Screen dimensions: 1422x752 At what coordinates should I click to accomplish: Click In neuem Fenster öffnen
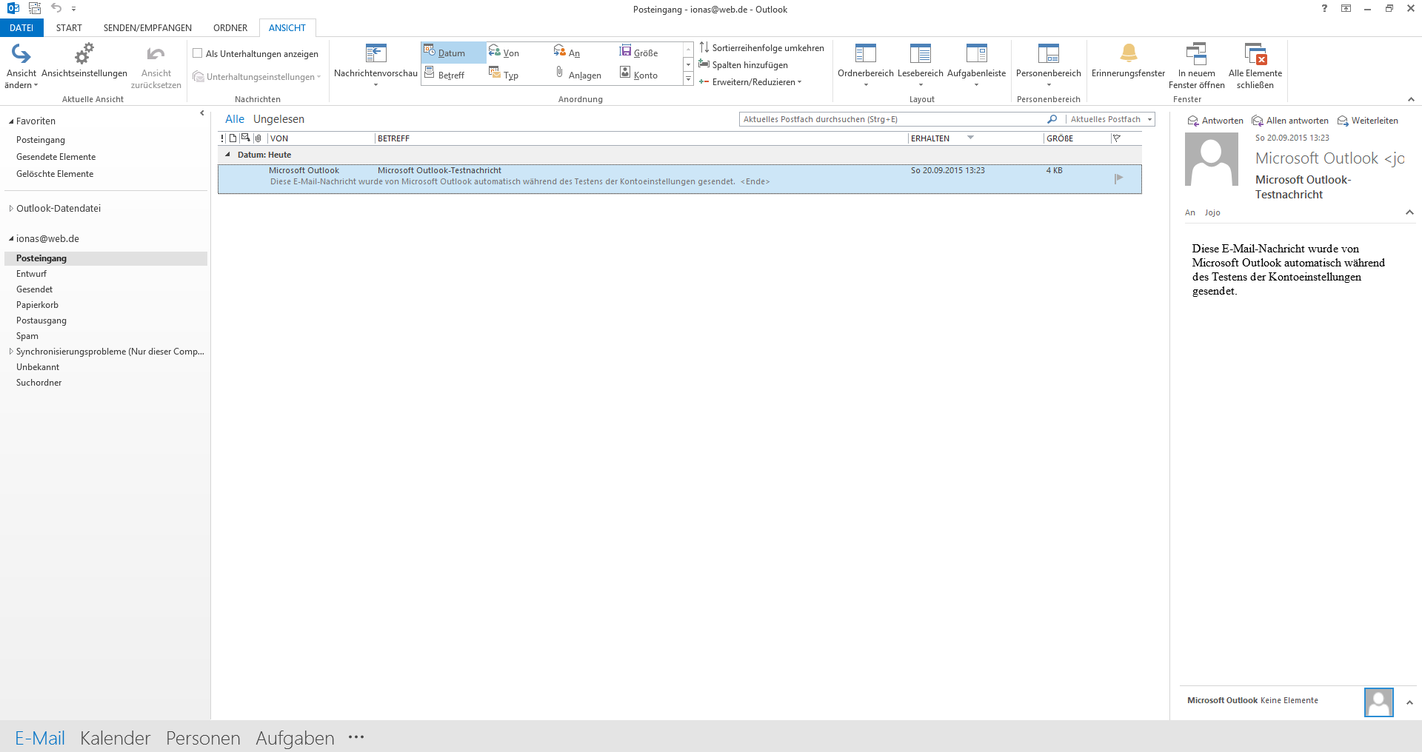pyautogui.click(x=1196, y=65)
